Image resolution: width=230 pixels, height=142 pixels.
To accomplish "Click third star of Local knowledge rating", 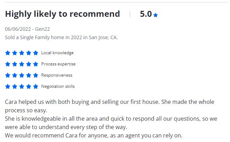I will (x=22, y=53).
